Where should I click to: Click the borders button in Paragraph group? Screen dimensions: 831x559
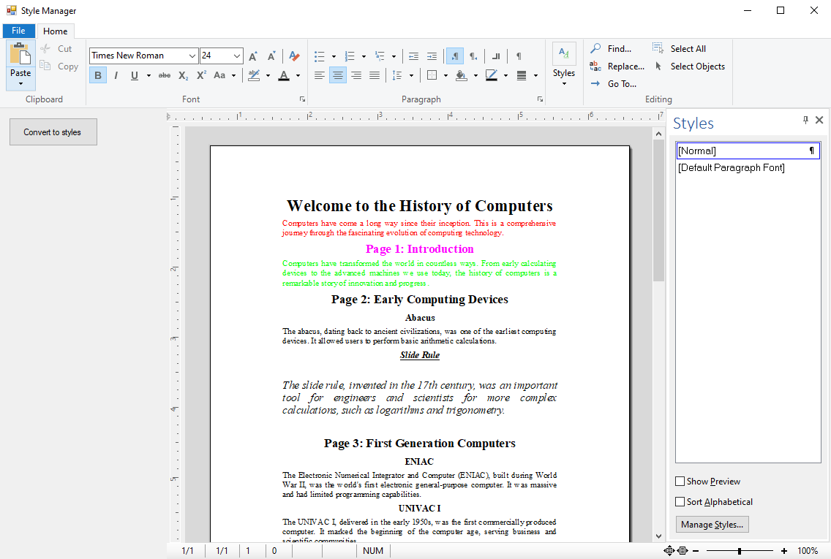(x=432, y=75)
